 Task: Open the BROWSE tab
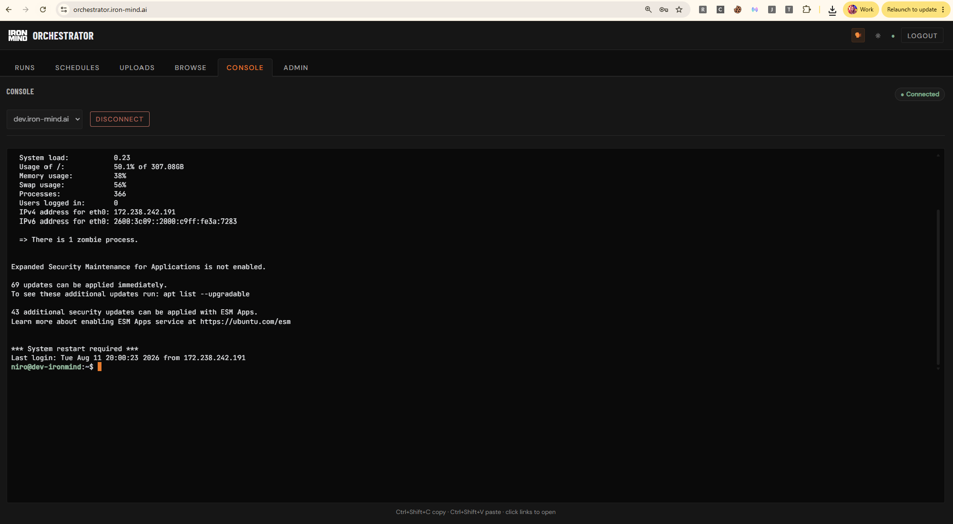191,68
